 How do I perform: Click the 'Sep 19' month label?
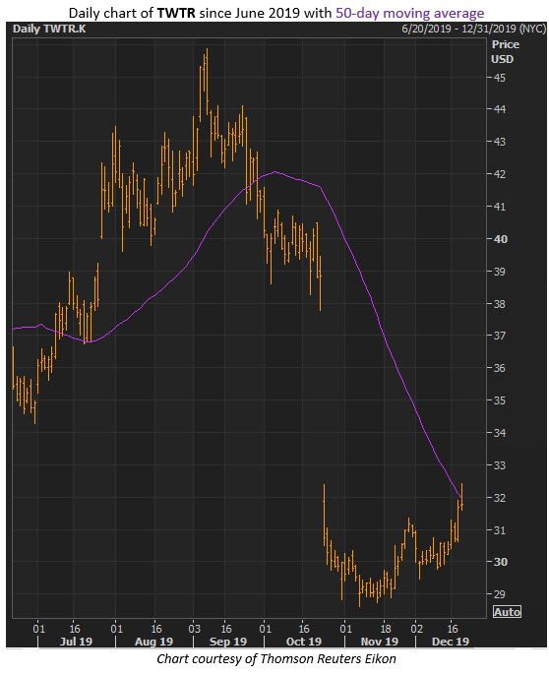(x=228, y=642)
